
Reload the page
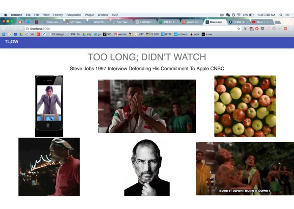[15, 28]
